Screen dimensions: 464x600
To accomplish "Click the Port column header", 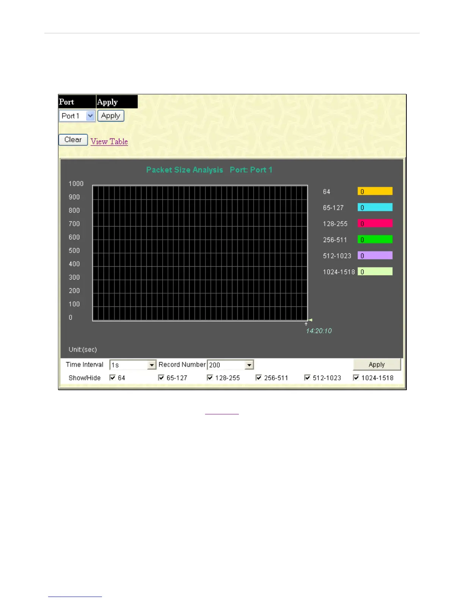I will tap(77, 102).
